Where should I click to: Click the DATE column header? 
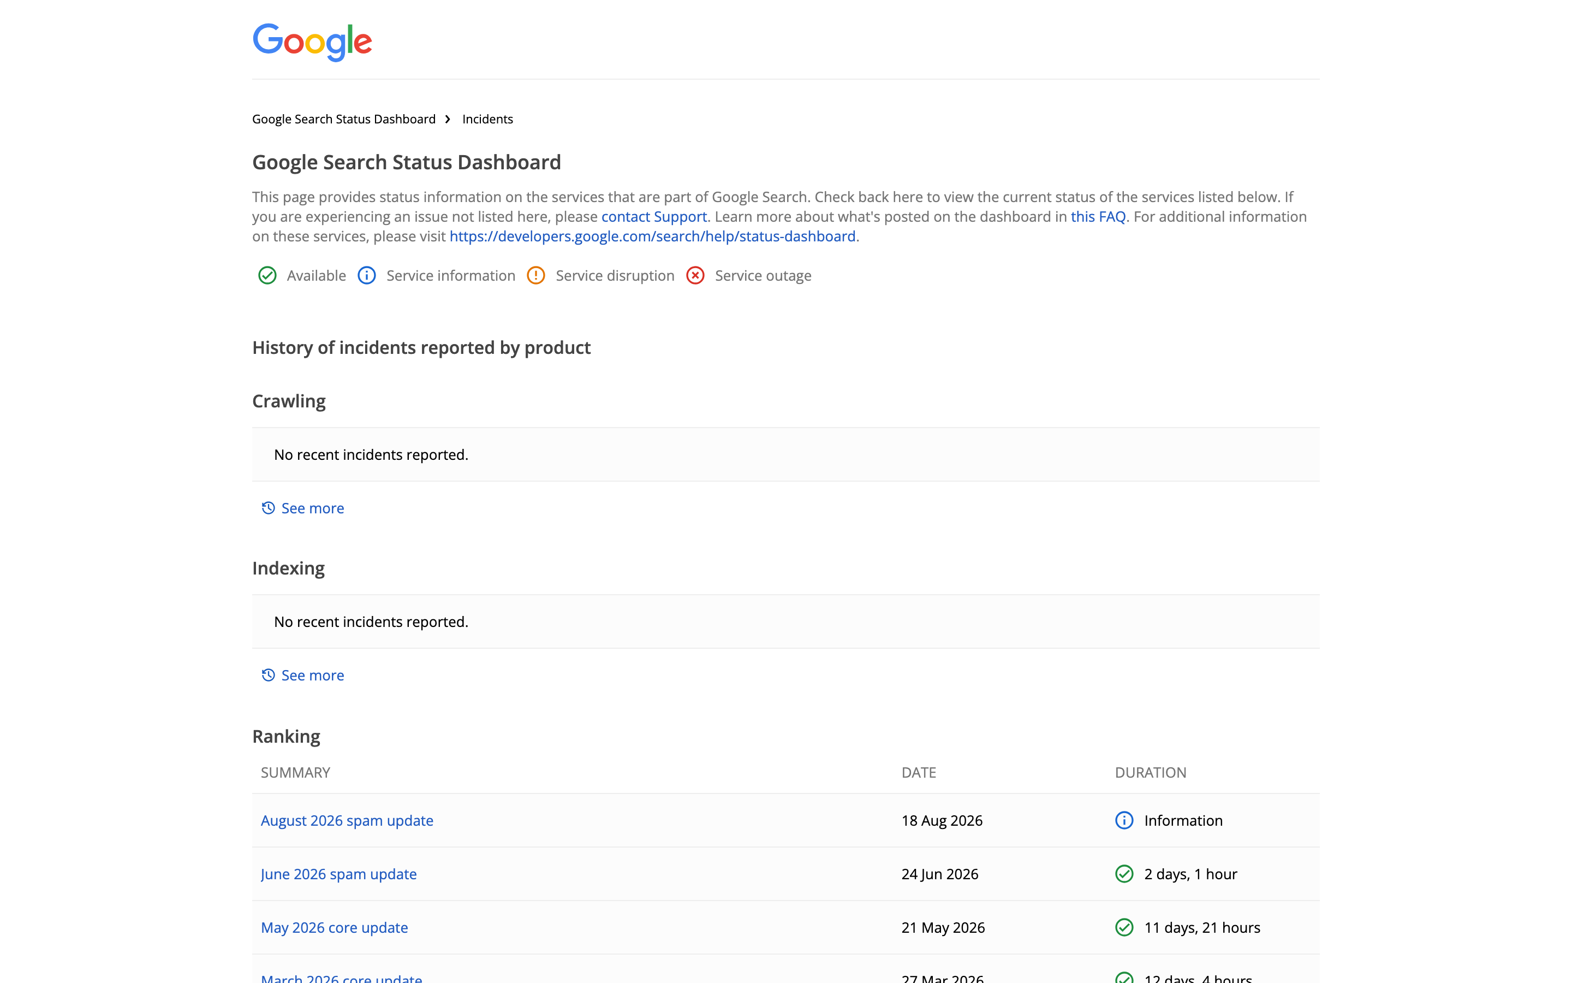919,772
